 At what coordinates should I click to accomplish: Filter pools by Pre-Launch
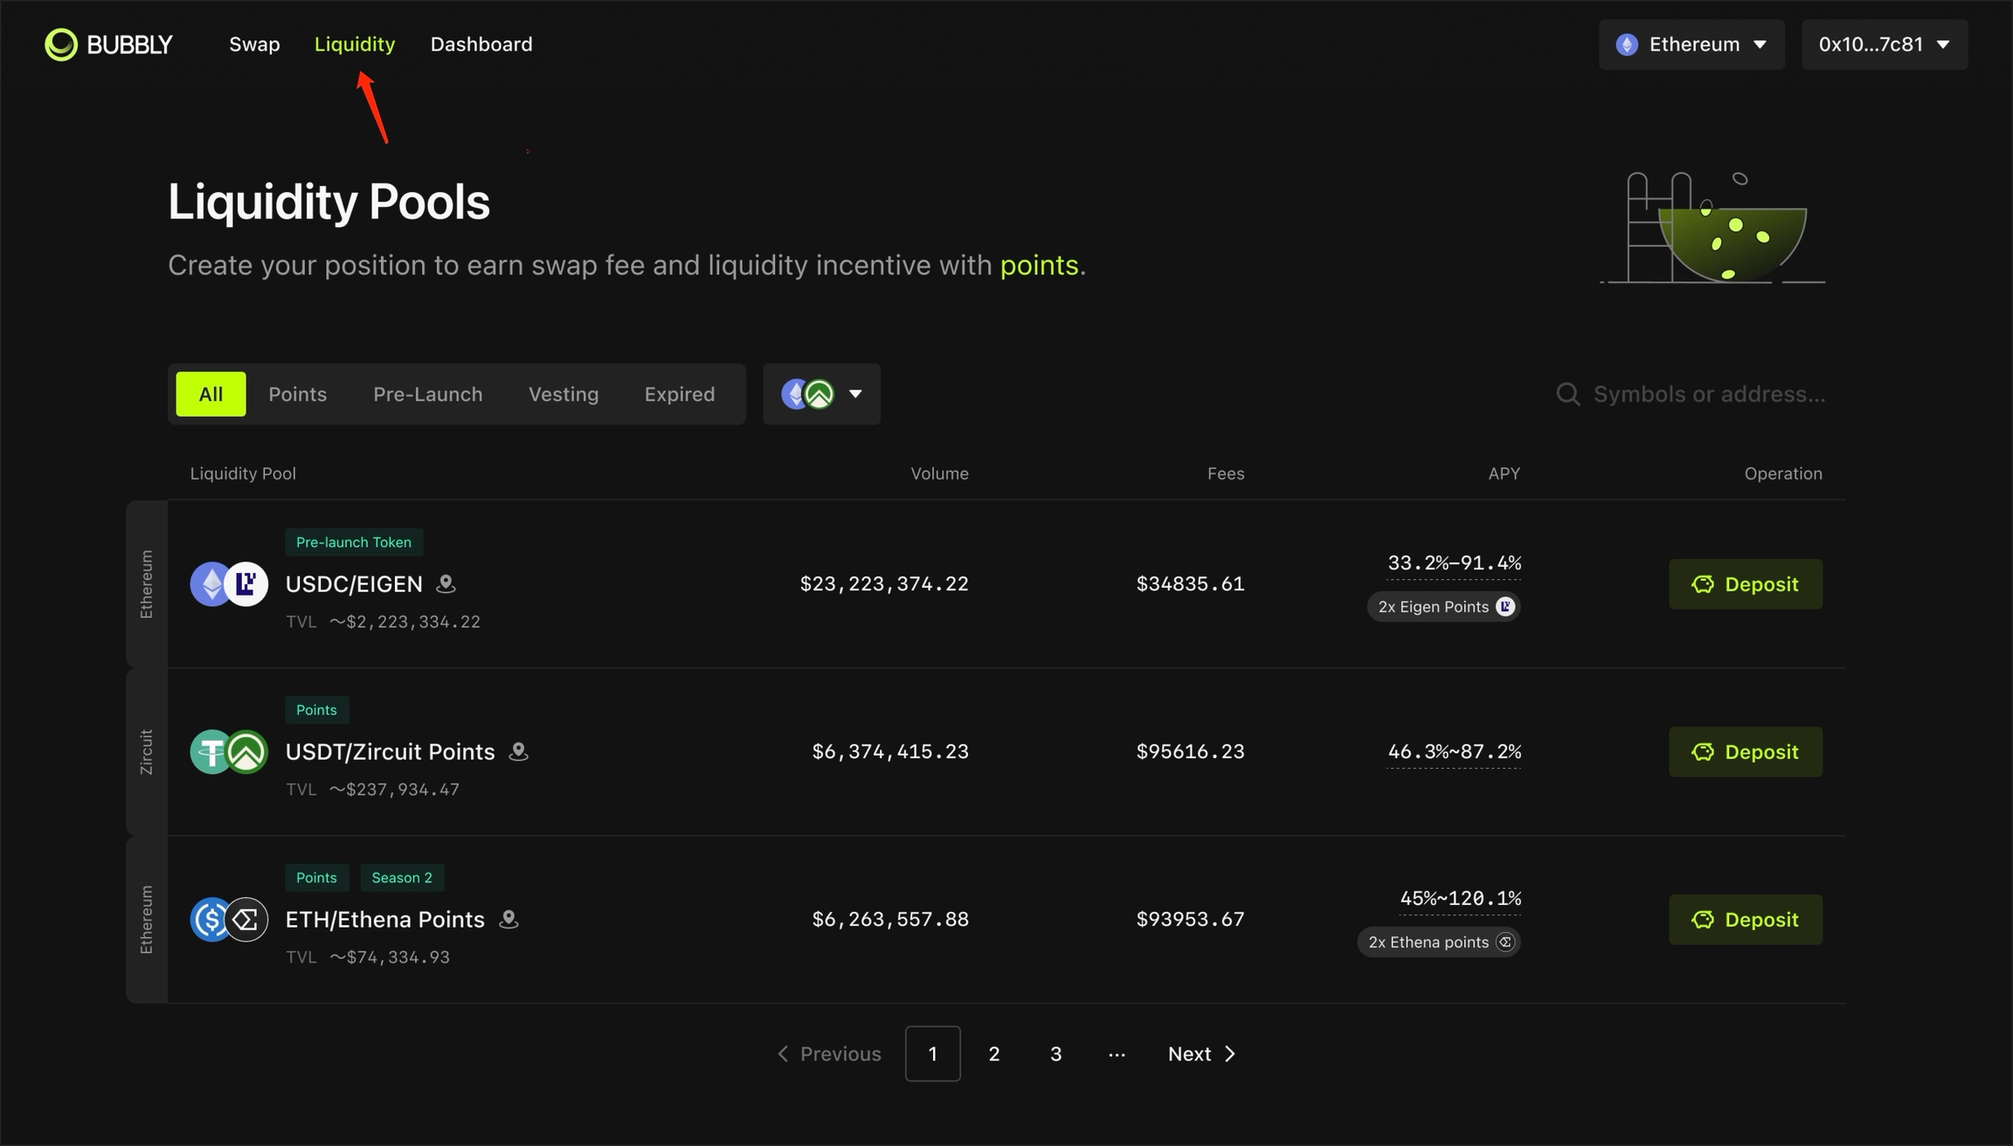point(427,394)
